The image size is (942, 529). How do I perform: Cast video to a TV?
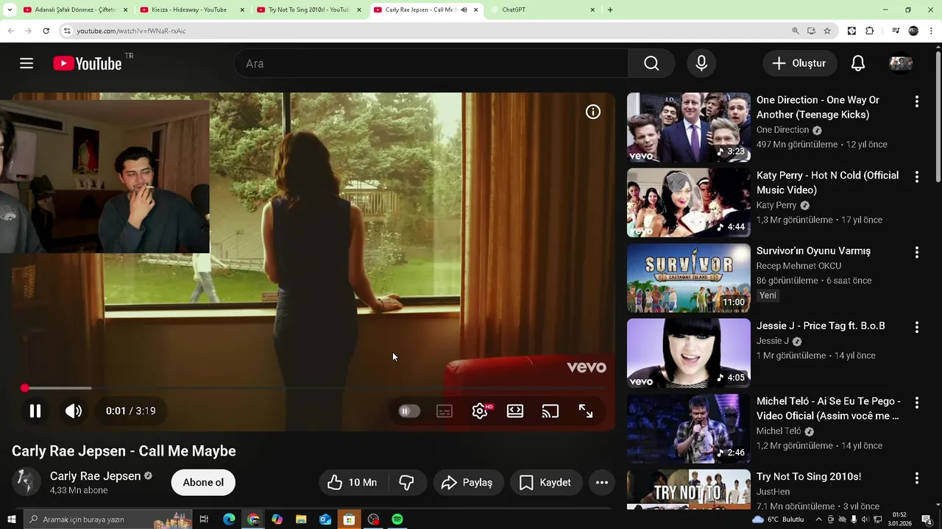[x=550, y=411]
